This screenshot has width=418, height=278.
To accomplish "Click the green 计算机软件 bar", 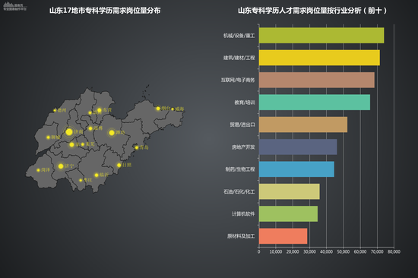I will pos(289,213).
